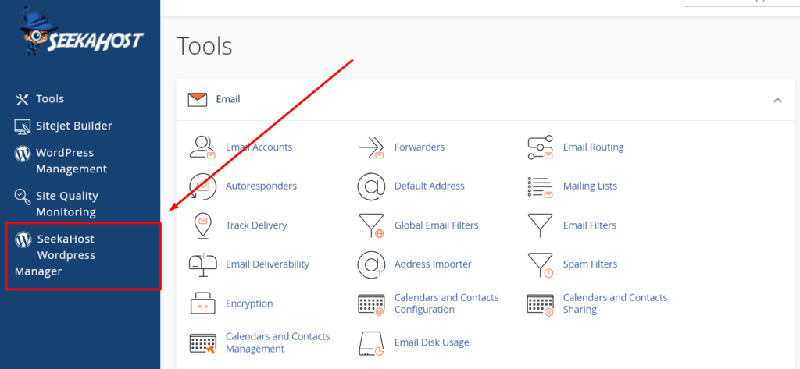The image size is (800, 369).
Task: Open the Email Filters link
Action: click(x=590, y=225)
